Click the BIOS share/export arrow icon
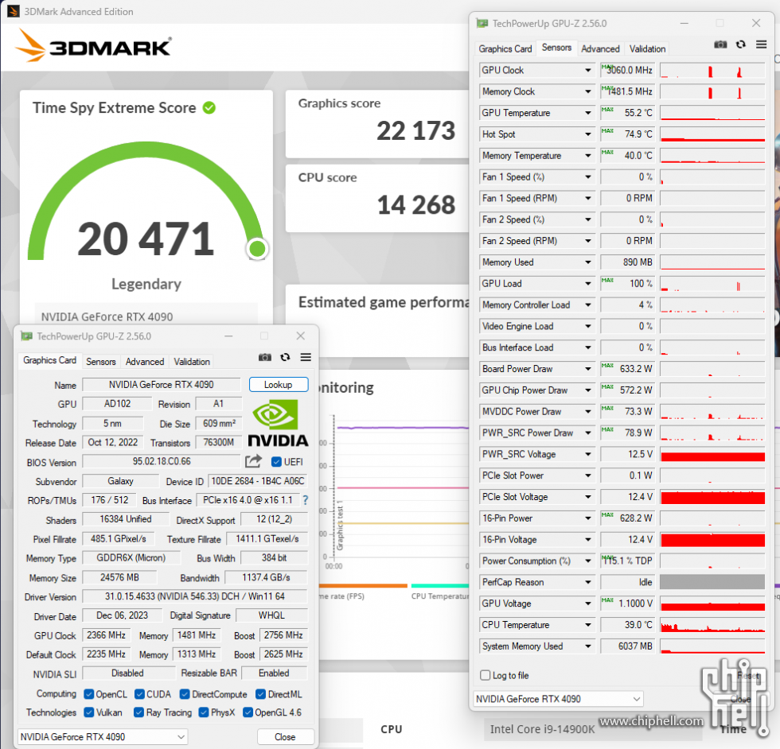 pyautogui.click(x=254, y=461)
